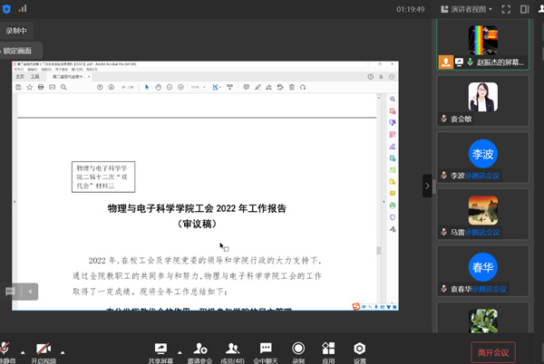Screen dimensions: 544x364
Task: Click the 邀请参会 invite icon
Action: (x=200, y=348)
